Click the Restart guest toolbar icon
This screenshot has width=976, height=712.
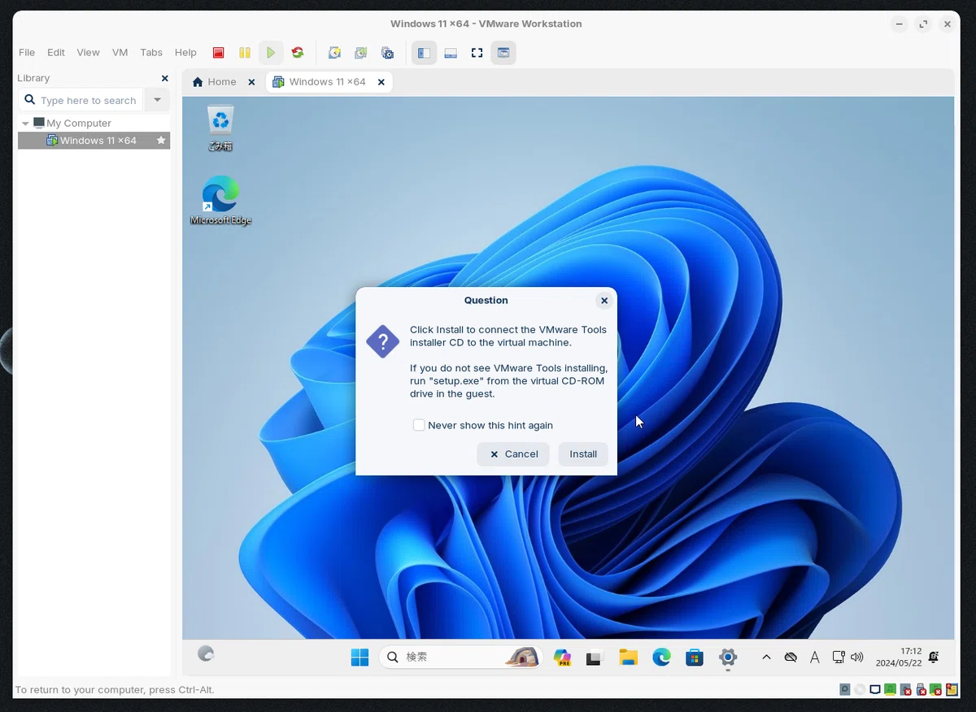click(x=298, y=53)
